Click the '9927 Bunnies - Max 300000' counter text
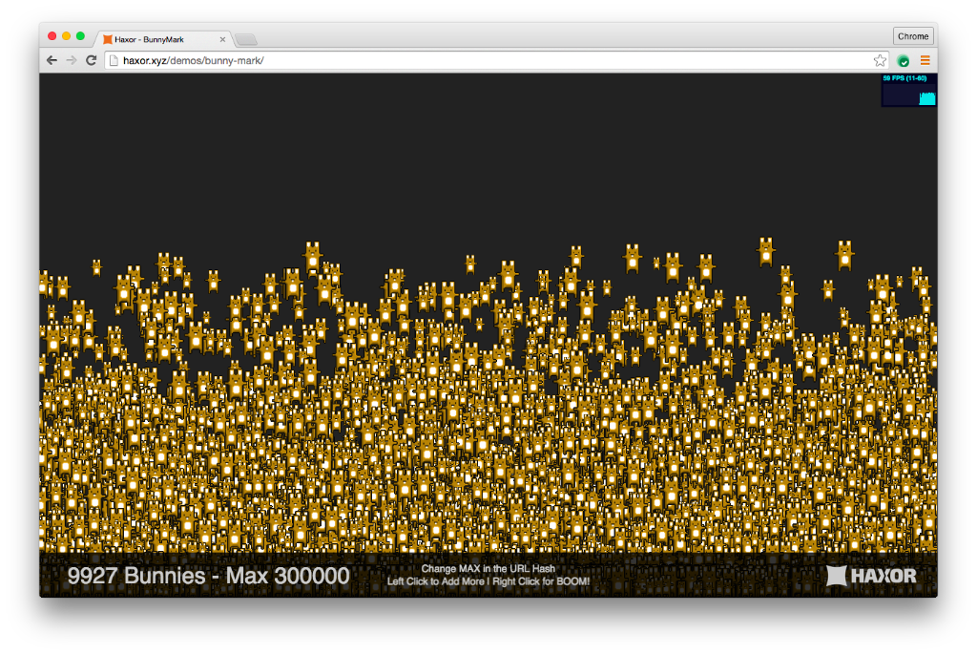Screen dimensions: 977x654 tap(208, 576)
